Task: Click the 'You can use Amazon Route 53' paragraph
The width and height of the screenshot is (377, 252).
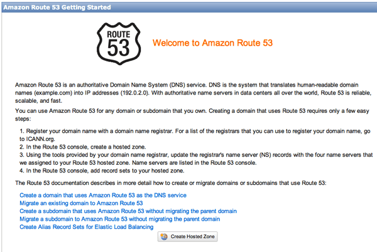Action: 188,111
